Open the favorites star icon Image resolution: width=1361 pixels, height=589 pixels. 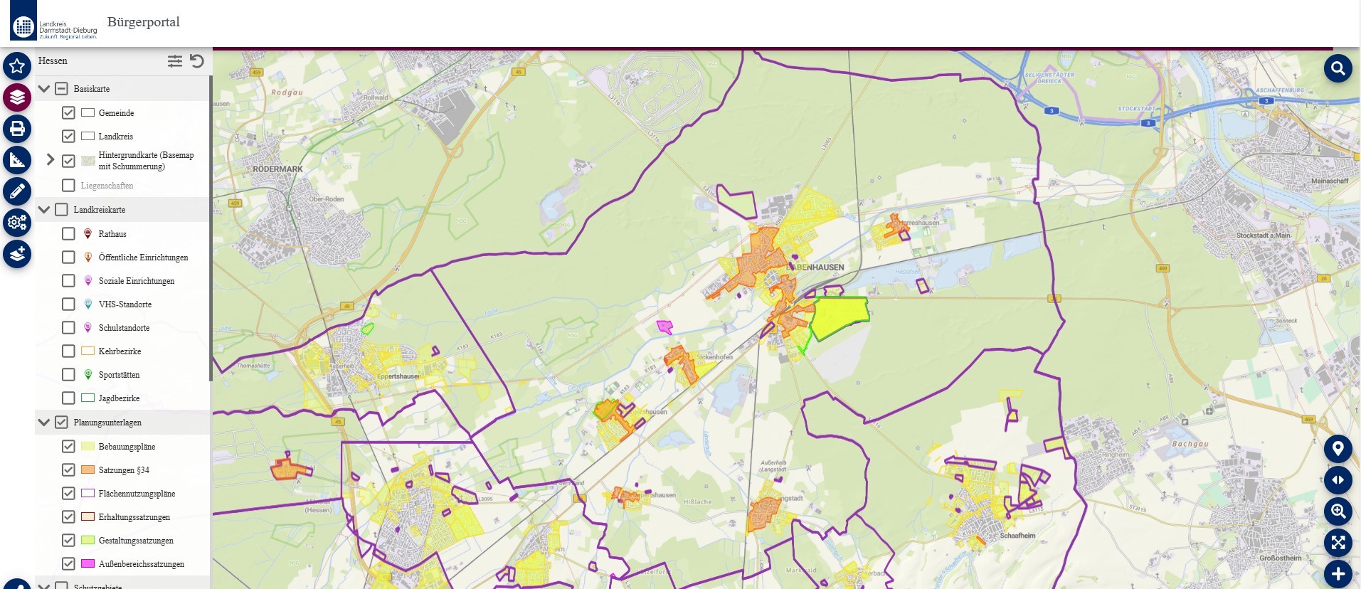pos(17,66)
